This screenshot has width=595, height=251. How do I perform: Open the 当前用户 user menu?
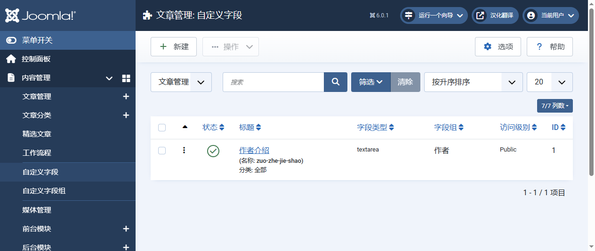[x=551, y=15]
